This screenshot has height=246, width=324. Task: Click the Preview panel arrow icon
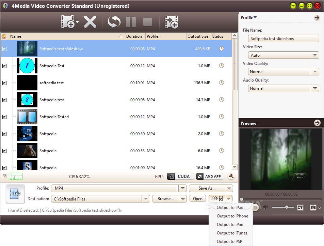point(317,123)
